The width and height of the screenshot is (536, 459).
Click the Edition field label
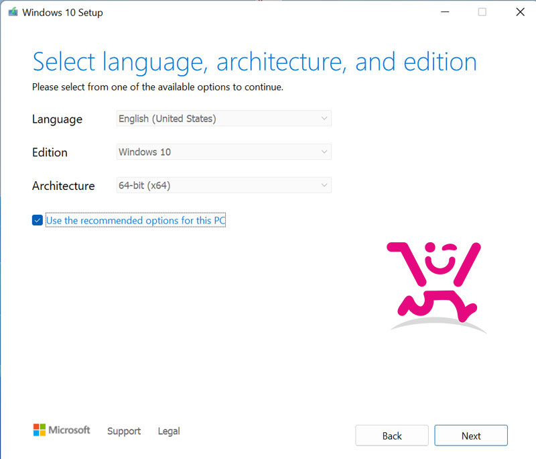pos(50,152)
